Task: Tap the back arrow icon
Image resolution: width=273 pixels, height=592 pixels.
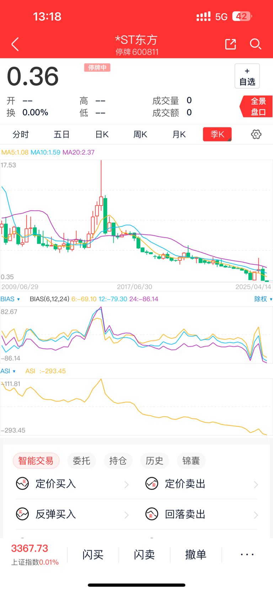Action: tap(15, 45)
